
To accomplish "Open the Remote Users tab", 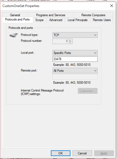I will click(x=102, y=20).
